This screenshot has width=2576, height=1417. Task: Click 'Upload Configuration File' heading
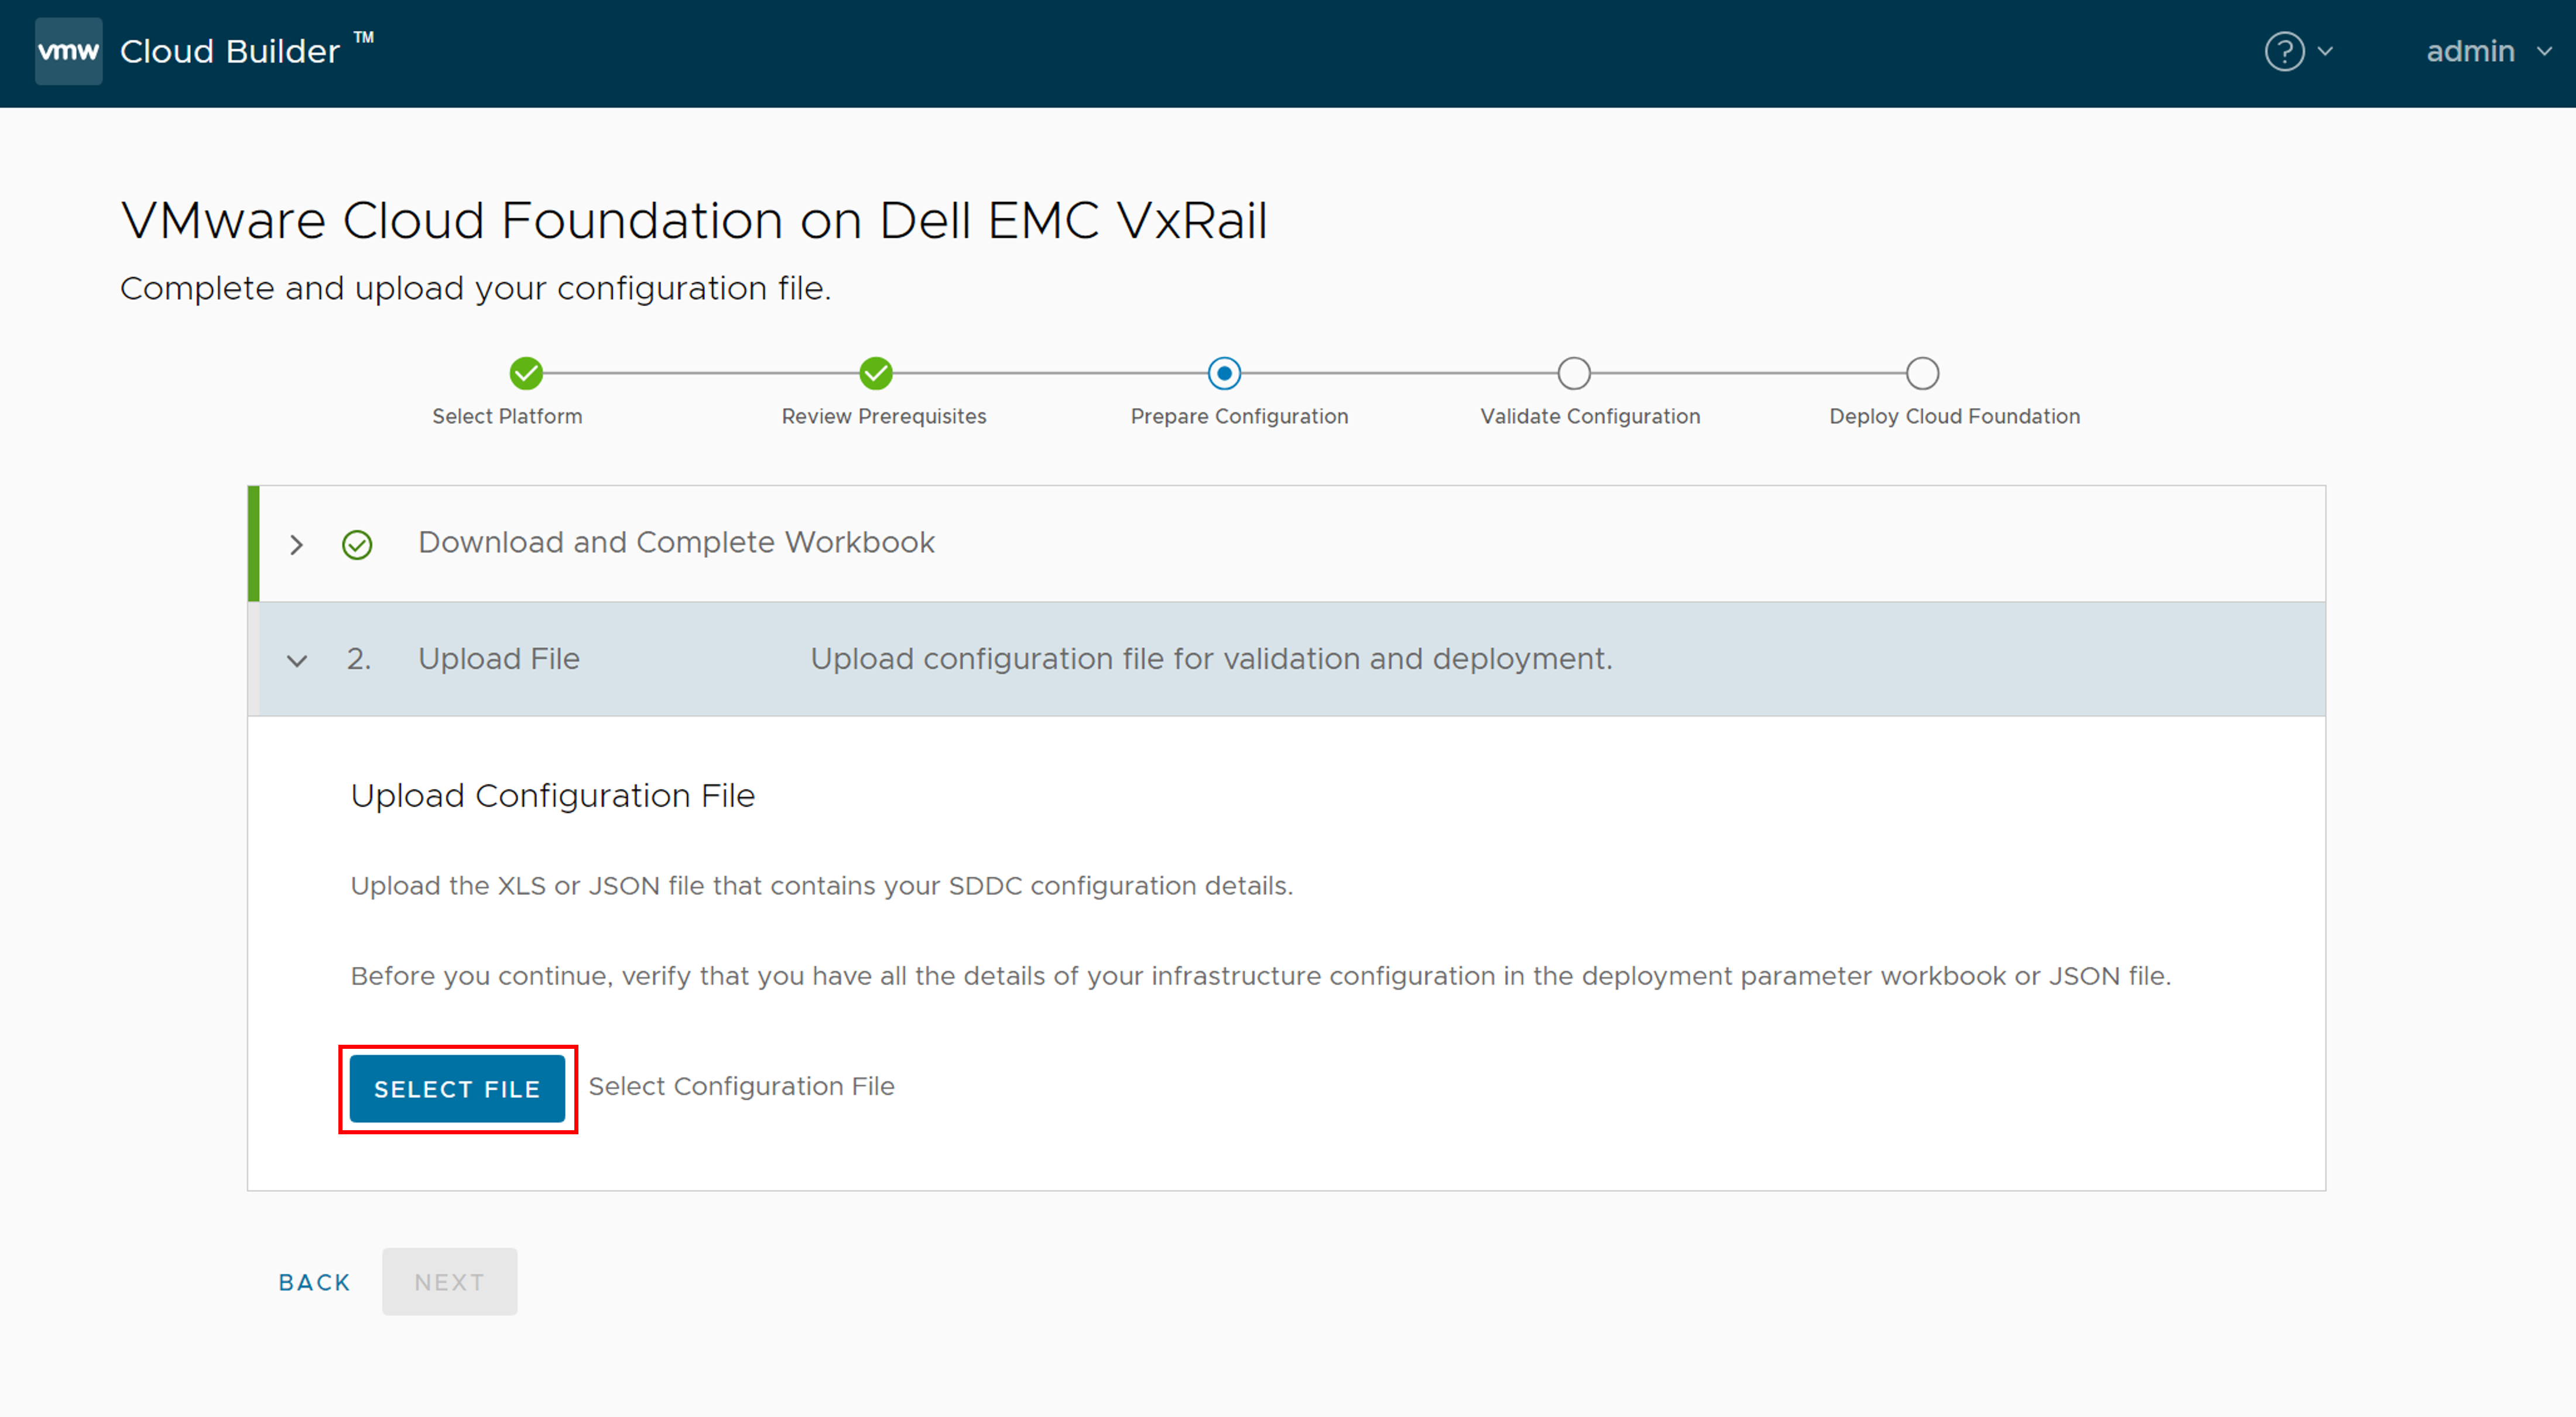[553, 796]
